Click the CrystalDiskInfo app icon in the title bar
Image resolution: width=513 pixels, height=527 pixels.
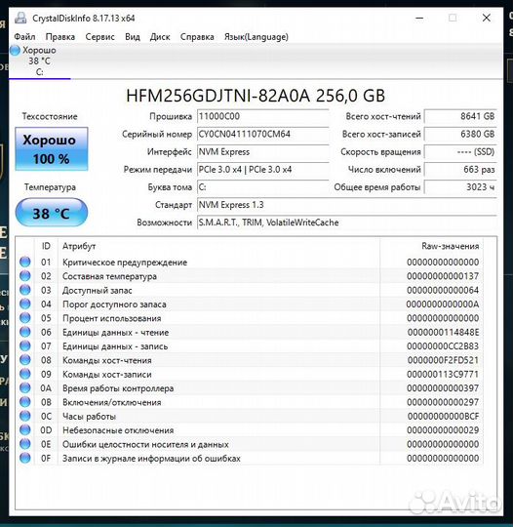tap(20, 18)
